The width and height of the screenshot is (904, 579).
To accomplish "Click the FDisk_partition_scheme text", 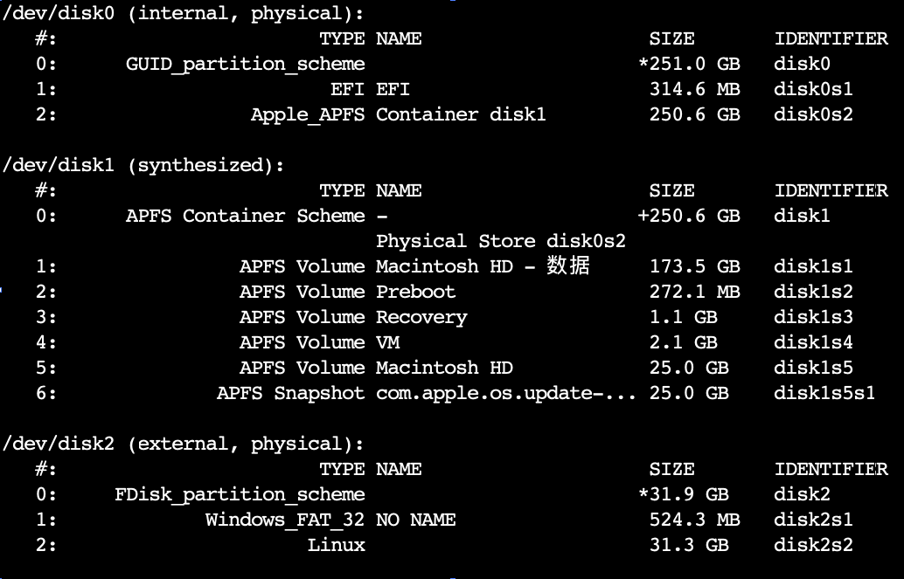I will [x=240, y=494].
